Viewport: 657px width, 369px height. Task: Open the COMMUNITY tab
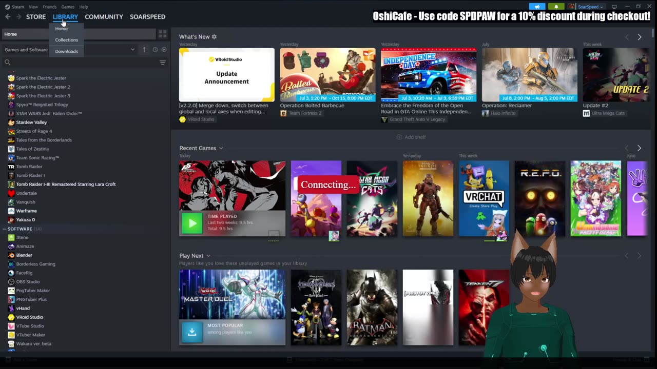coord(104,17)
